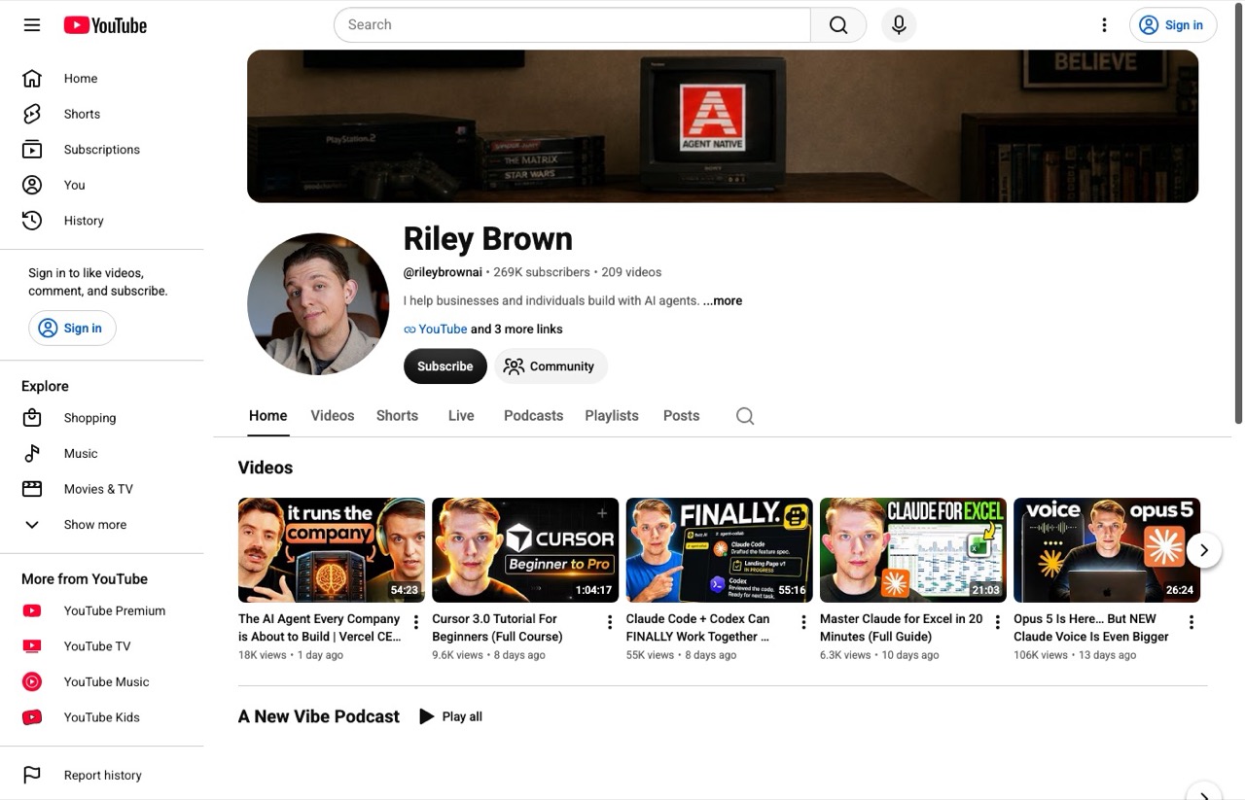Open options for Claude Code + Codex video

coord(803,622)
